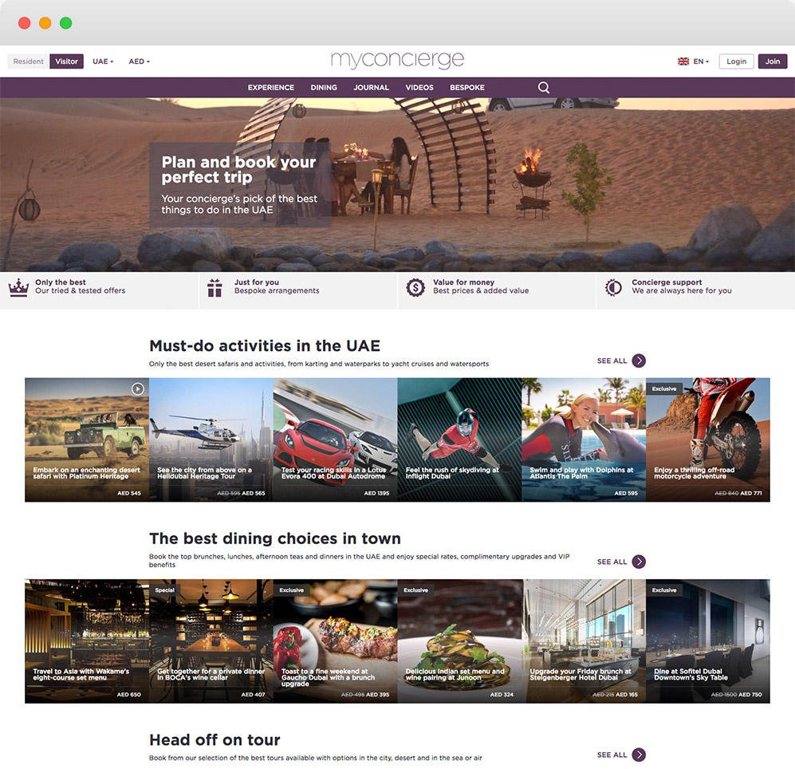Go to the Dining menu item
The image size is (795, 769).
pyautogui.click(x=324, y=88)
